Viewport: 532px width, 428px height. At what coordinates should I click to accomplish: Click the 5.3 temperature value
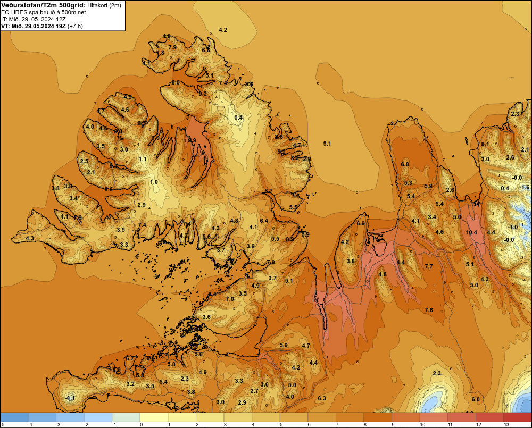pyautogui.click(x=408, y=183)
